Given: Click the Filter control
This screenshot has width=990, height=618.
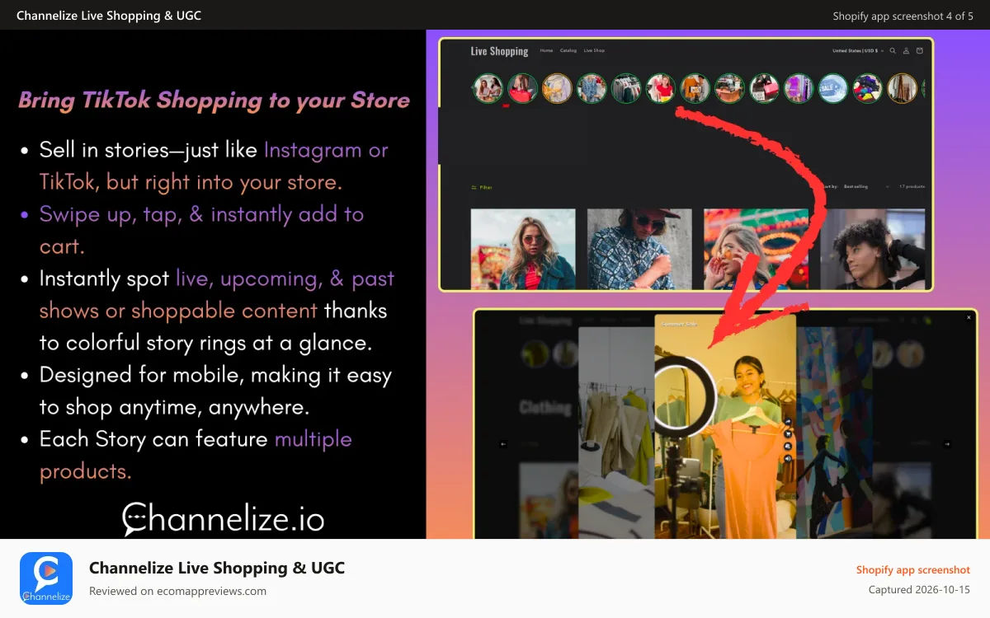Looking at the screenshot, I should point(482,187).
